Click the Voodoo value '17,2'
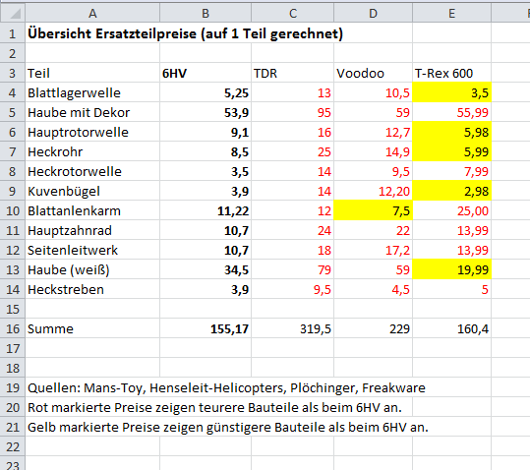Screen dimensions: 530x470 tap(373, 250)
